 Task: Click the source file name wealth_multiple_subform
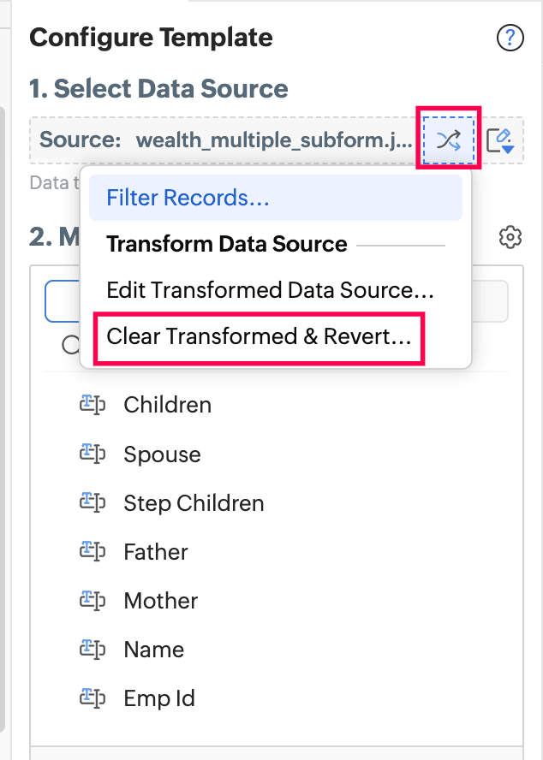pos(274,140)
